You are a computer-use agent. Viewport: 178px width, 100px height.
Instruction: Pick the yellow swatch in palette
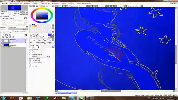(33, 26)
